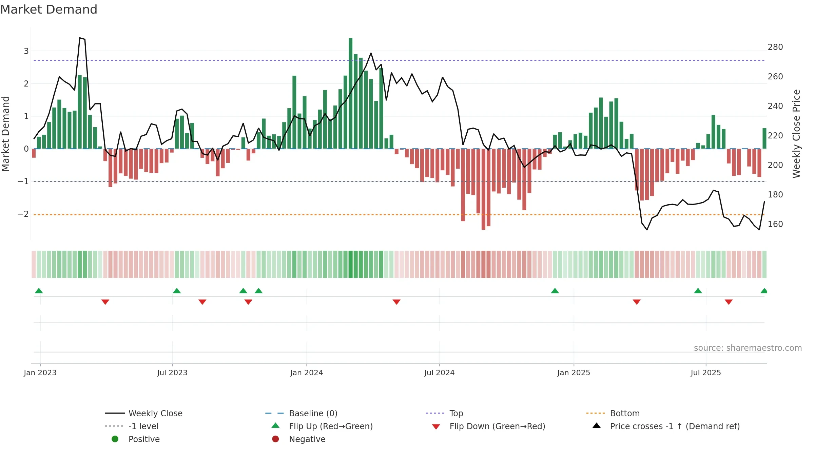
Task: Click the solid black Weekly Close legend line
Action: pyautogui.click(x=115, y=413)
